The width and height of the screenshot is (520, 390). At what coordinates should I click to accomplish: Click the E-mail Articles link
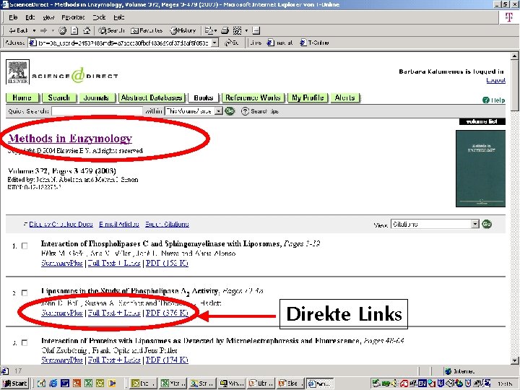119,224
